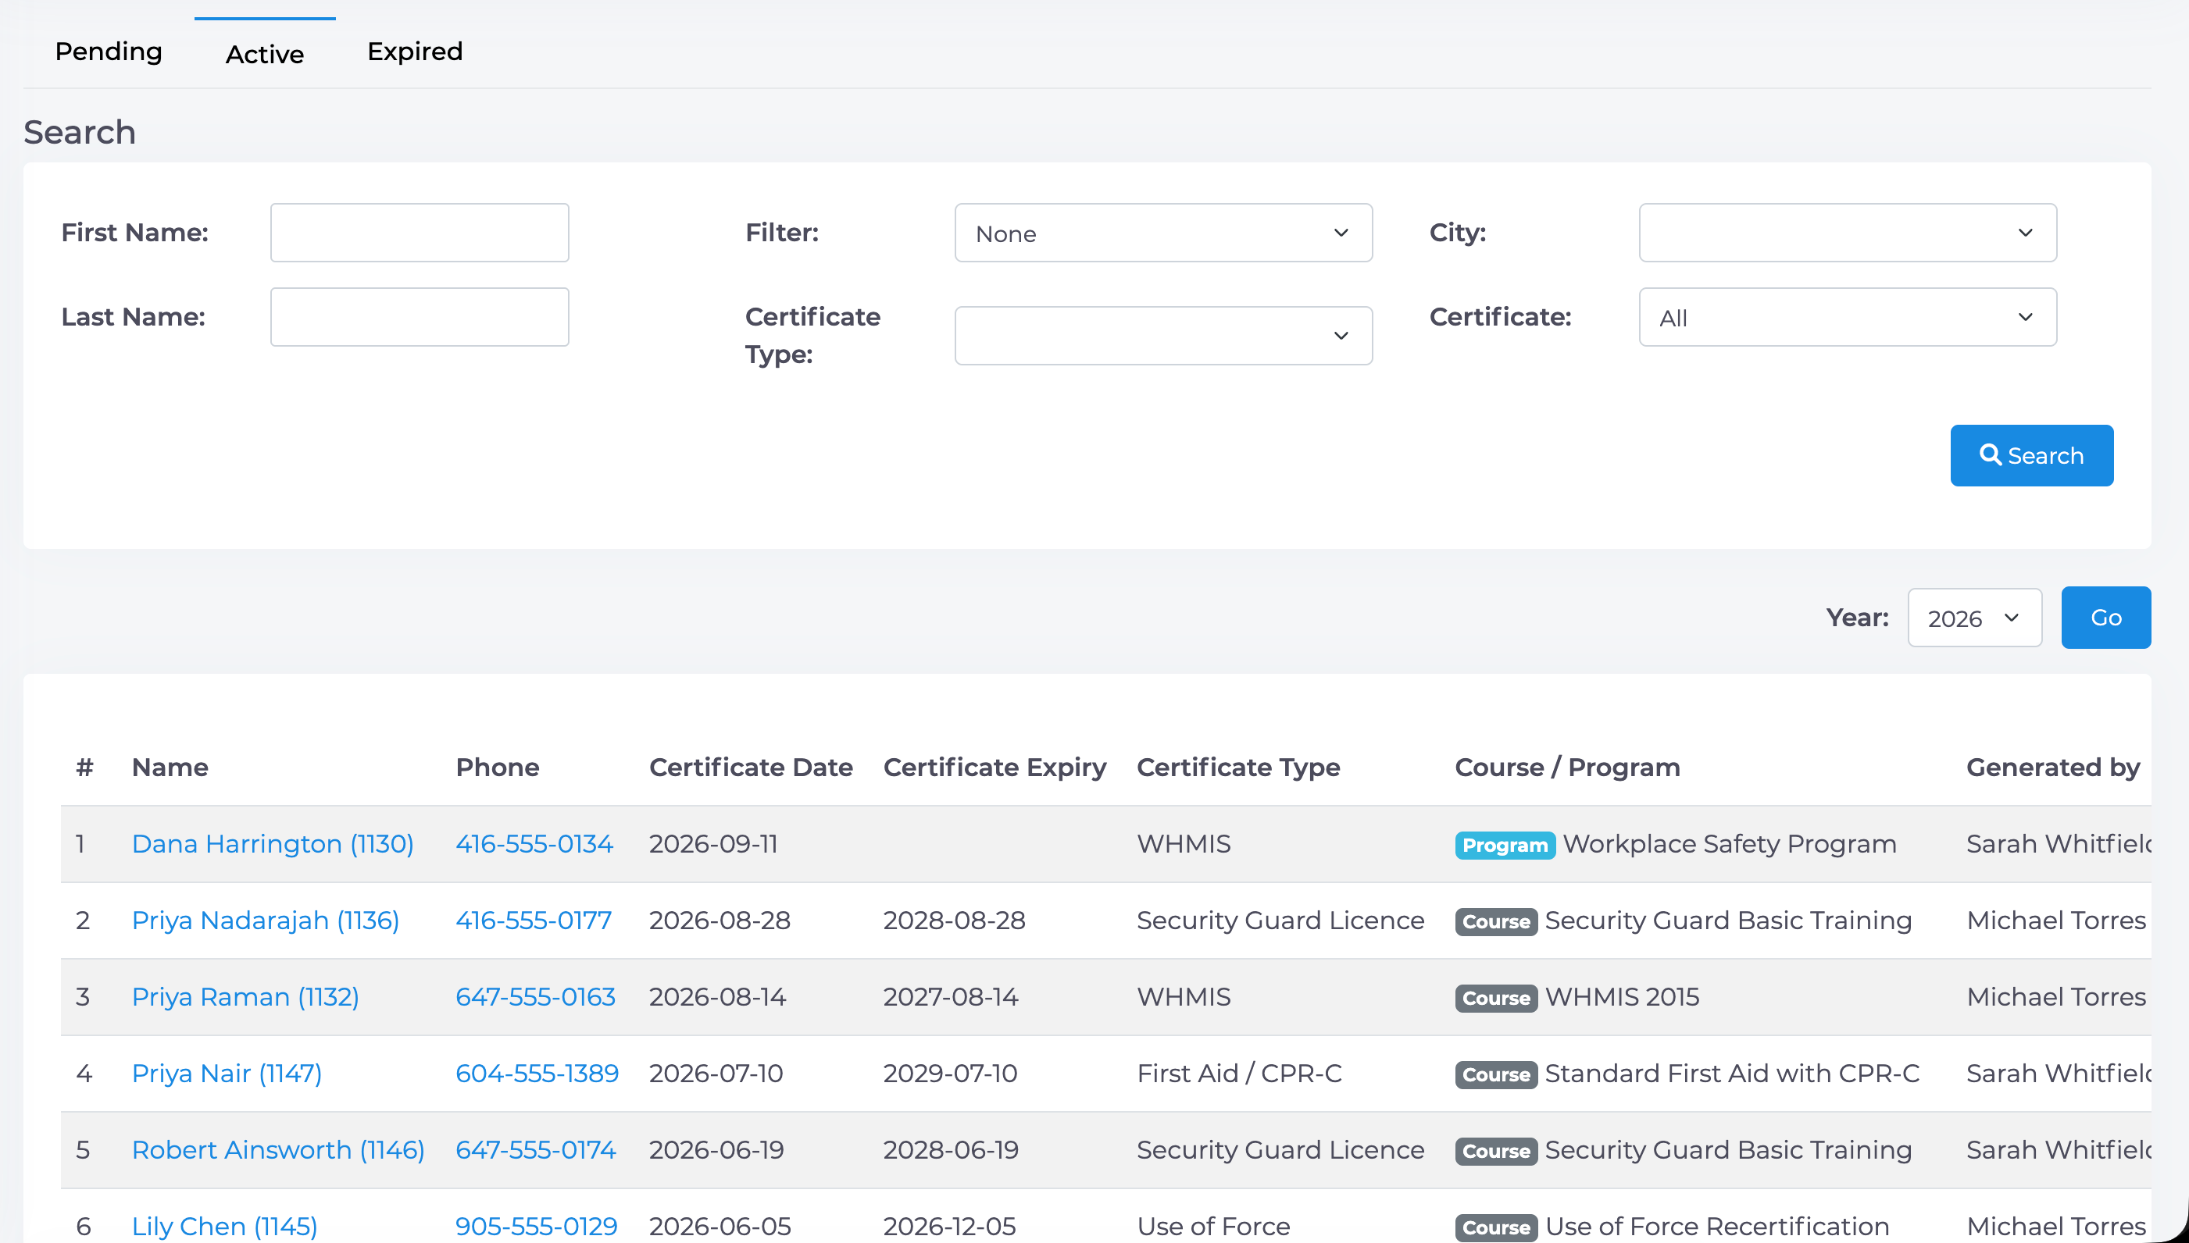Open Robert Ainsworth (1146) record
Viewport: 2189px width, 1243px height.
pyautogui.click(x=277, y=1150)
